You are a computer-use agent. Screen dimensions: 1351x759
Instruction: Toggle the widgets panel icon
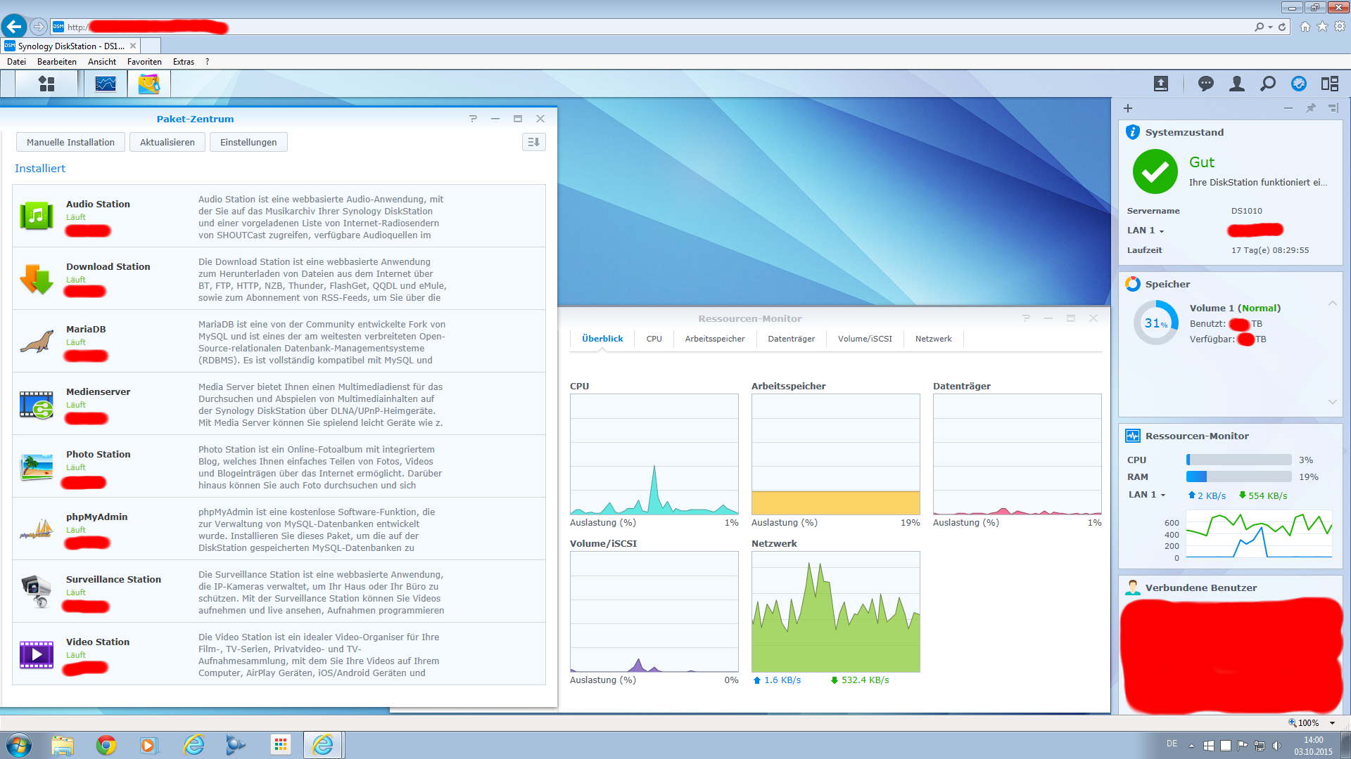(x=1330, y=84)
